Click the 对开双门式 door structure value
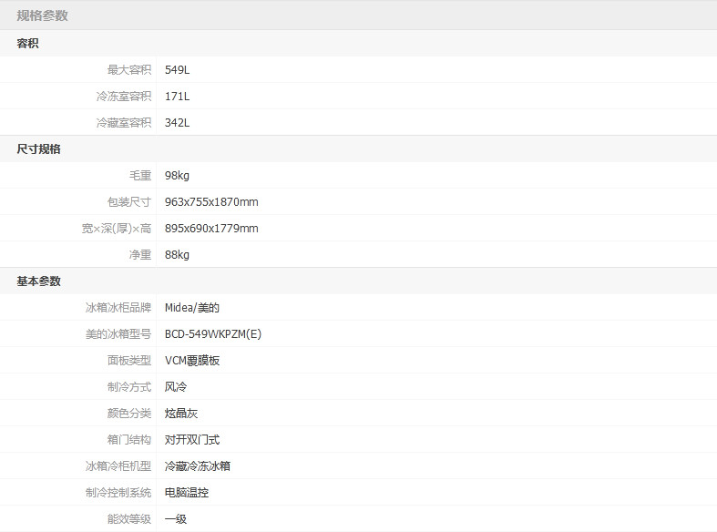The height and width of the screenshot is (532, 717). point(192,439)
